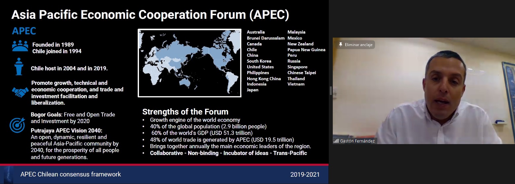
Task: Click Brunei Darussalam in the member list
Action: click(266, 38)
